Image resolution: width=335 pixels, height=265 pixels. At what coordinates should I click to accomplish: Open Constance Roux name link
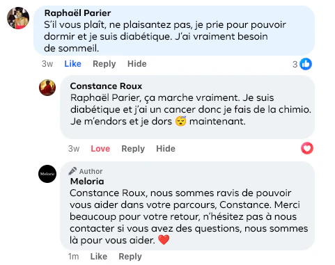click(x=106, y=86)
